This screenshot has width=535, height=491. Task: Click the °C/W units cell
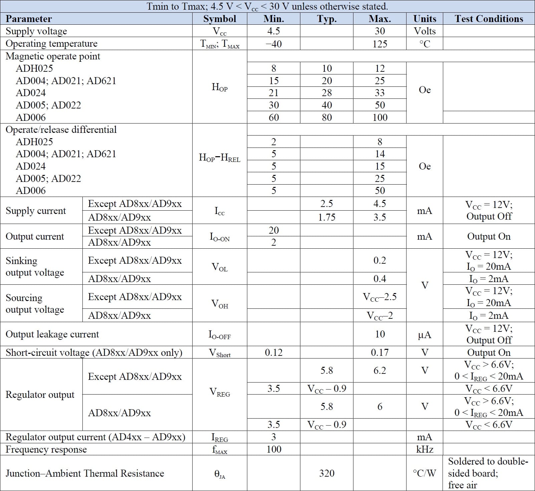coord(425,473)
